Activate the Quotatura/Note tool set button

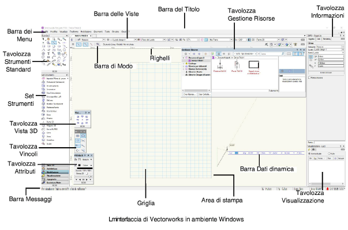click(55, 183)
